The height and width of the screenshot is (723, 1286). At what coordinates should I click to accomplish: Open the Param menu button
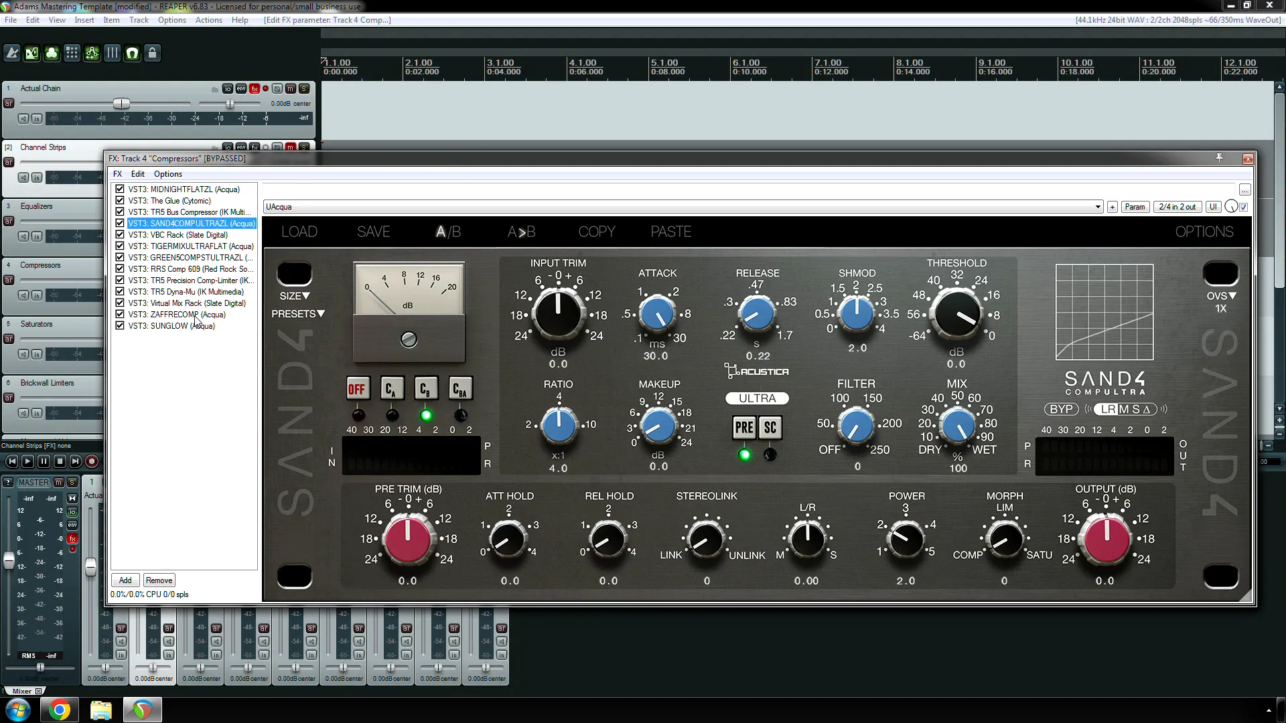click(x=1135, y=207)
